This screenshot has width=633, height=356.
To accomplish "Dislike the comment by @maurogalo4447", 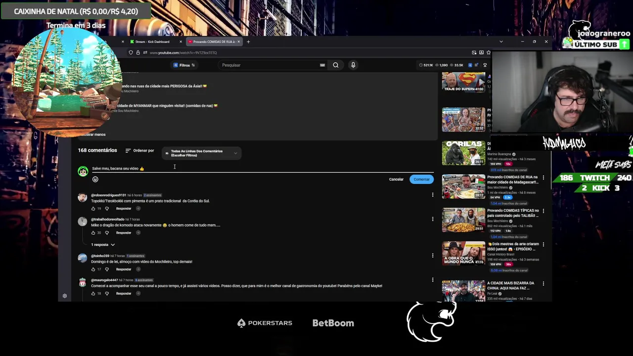I will point(107,294).
